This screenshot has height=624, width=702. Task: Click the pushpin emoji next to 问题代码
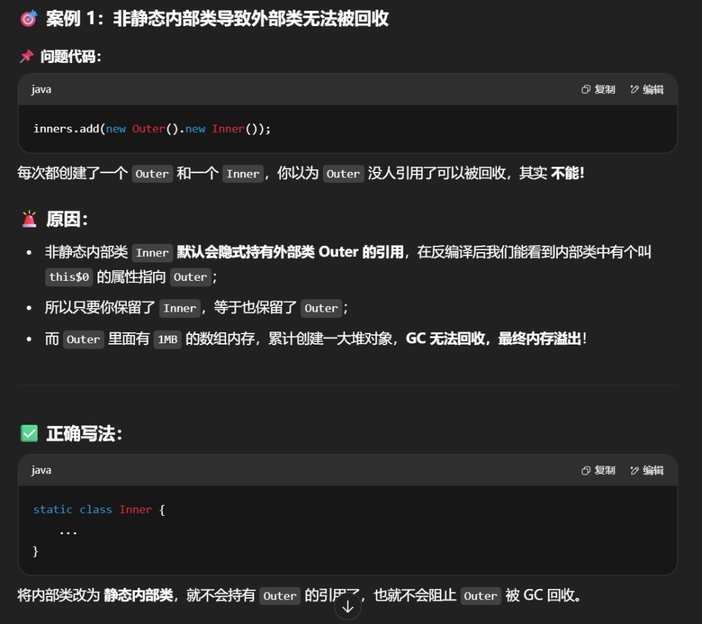pyautogui.click(x=27, y=57)
